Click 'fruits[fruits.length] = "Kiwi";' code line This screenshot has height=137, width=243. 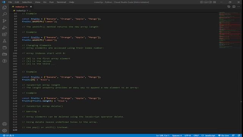point(45,101)
